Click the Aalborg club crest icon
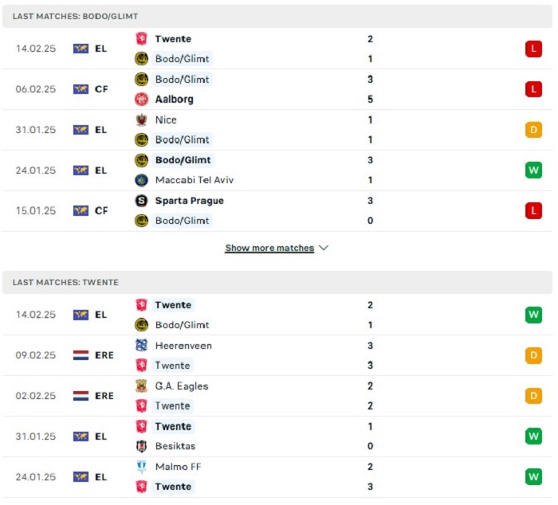The height and width of the screenshot is (505, 558). point(142,100)
